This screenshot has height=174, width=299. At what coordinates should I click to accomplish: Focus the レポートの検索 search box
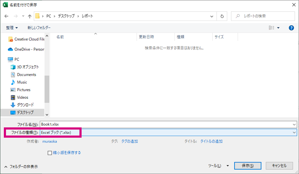coord(263,16)
